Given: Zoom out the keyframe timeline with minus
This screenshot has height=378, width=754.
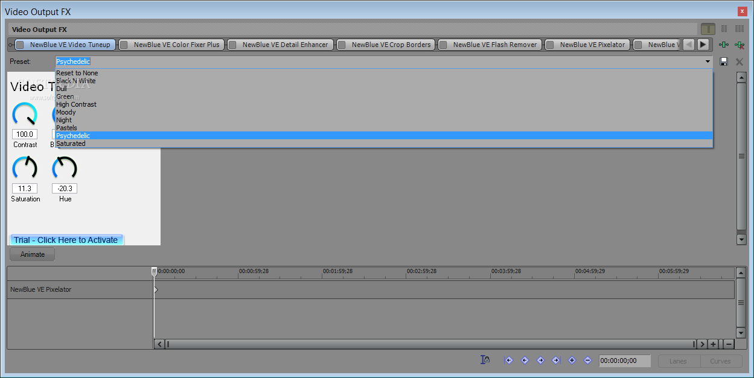Looking at the screenshot, I should [729, 344].
